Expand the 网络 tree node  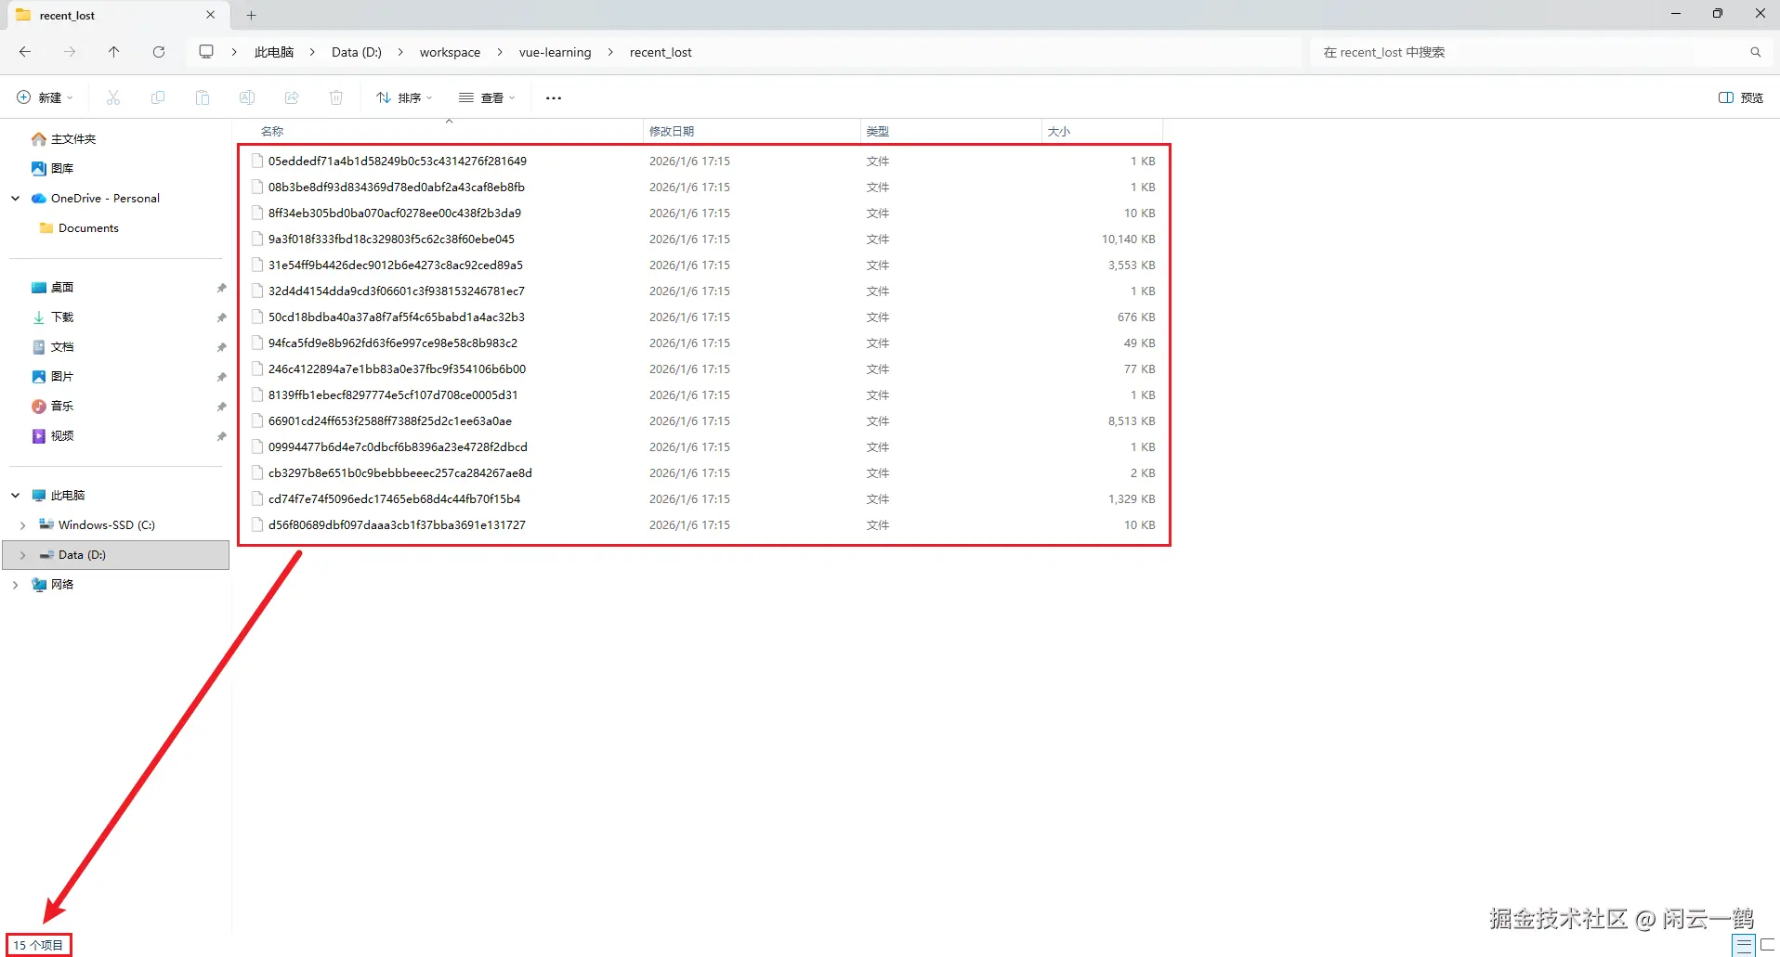(16, 584)
